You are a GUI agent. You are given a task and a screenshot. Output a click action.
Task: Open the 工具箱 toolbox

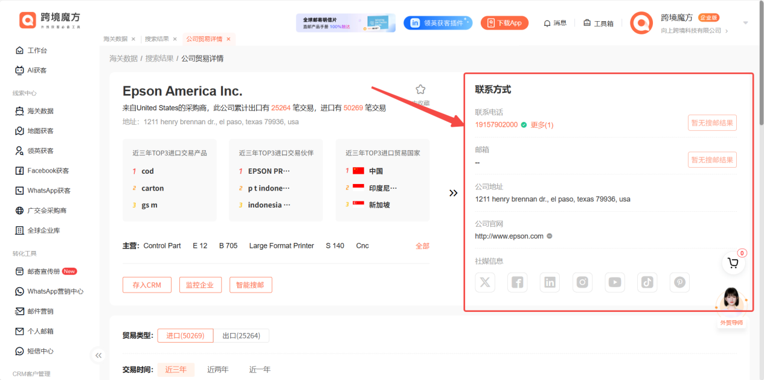tap(598, 23)
